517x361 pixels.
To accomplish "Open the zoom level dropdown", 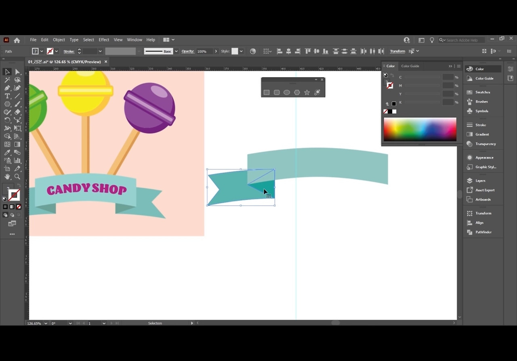I will click(46, 323).
